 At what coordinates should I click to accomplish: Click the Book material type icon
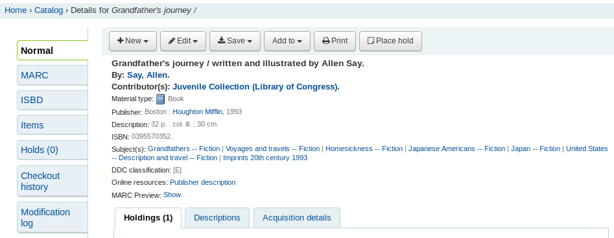(x=161, y=99)
